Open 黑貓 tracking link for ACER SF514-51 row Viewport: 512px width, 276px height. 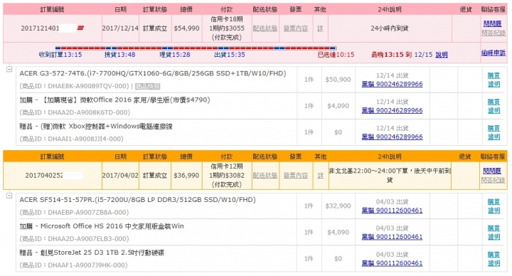click(x=392, y=211)
